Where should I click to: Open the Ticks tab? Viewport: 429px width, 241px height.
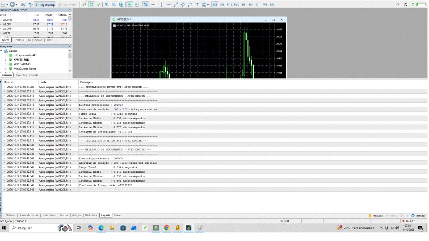tap(50, 40)
